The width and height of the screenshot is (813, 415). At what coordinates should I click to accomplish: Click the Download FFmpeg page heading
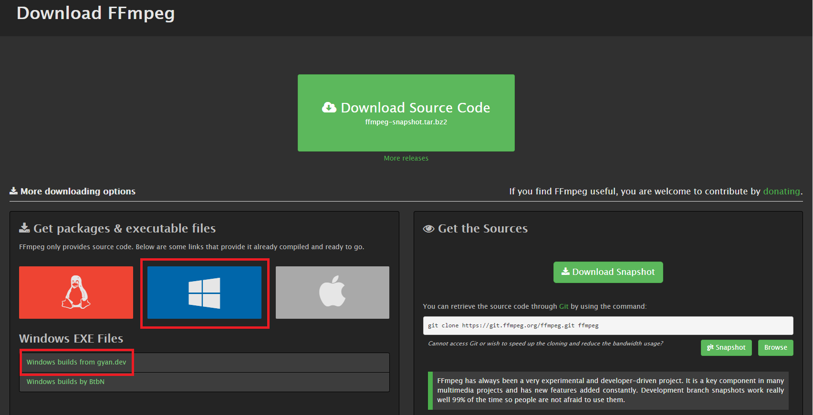95,13
